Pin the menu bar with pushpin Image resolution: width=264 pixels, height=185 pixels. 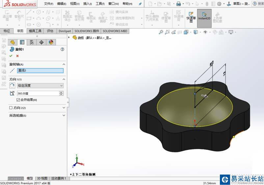(x=140, y=4)
